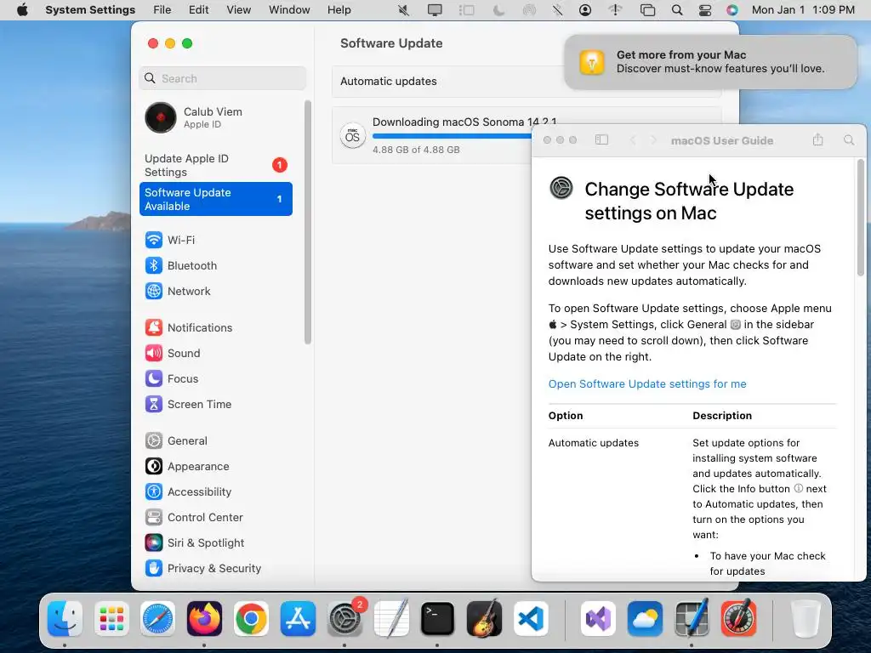The image size is (871, 653).
Task: Open the Window menu
Action: [x=289, y=10]
